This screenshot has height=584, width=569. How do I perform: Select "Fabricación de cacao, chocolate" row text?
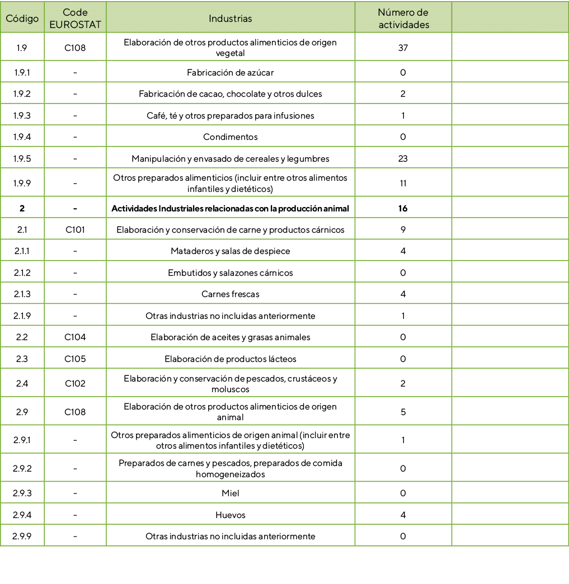[x=230, y=94]
